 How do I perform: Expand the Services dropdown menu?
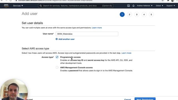[x=18, y=6]
